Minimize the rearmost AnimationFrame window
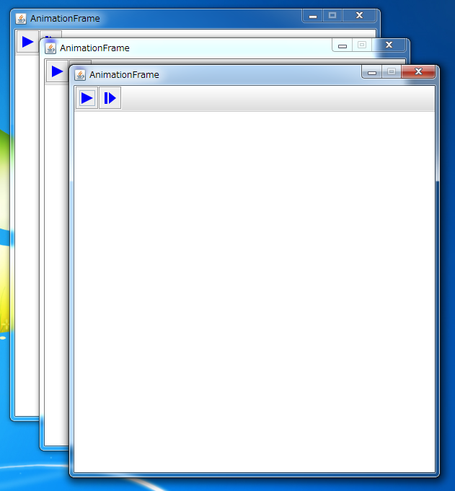Screen dimensions: 455x491 313,15
